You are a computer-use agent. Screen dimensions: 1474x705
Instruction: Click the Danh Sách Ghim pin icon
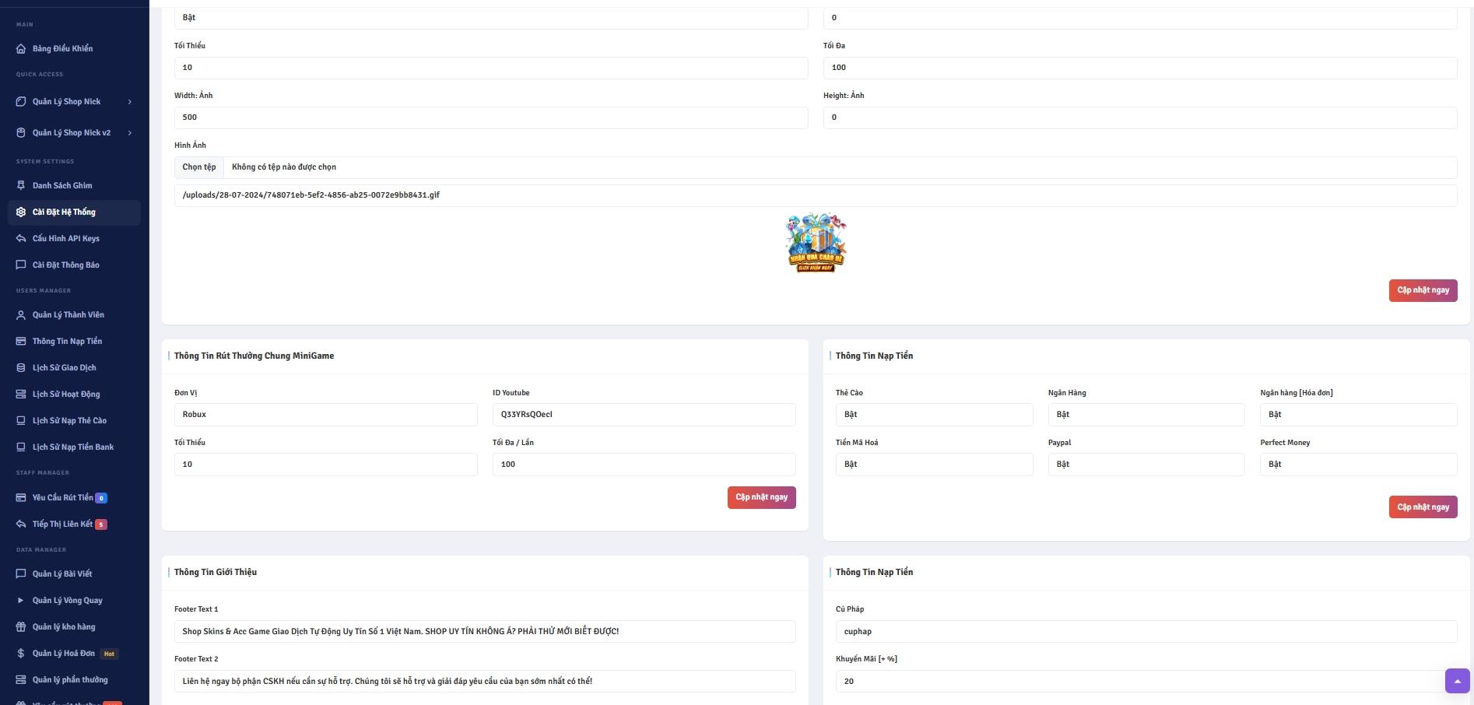21,186
